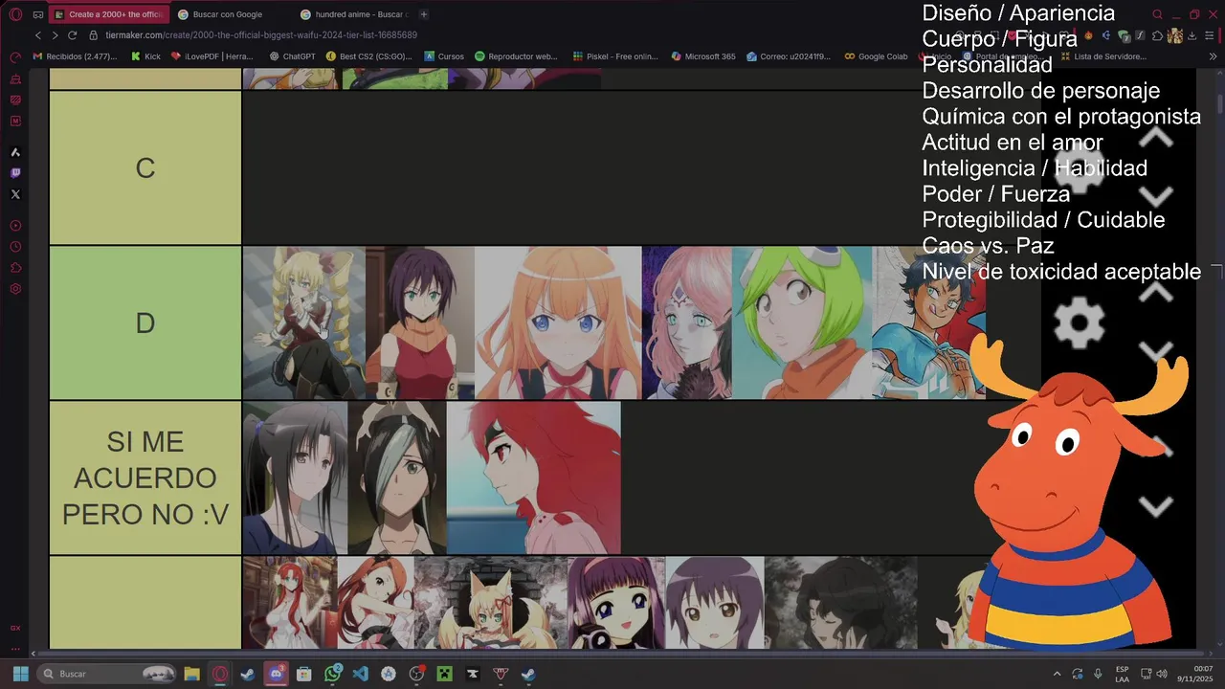
Task: Open the Best CS2 (CS:GO) bookmark
Action: coord(369,56)
